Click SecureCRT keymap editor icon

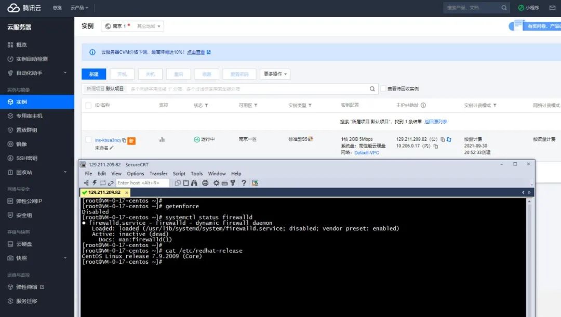point(224,183)
